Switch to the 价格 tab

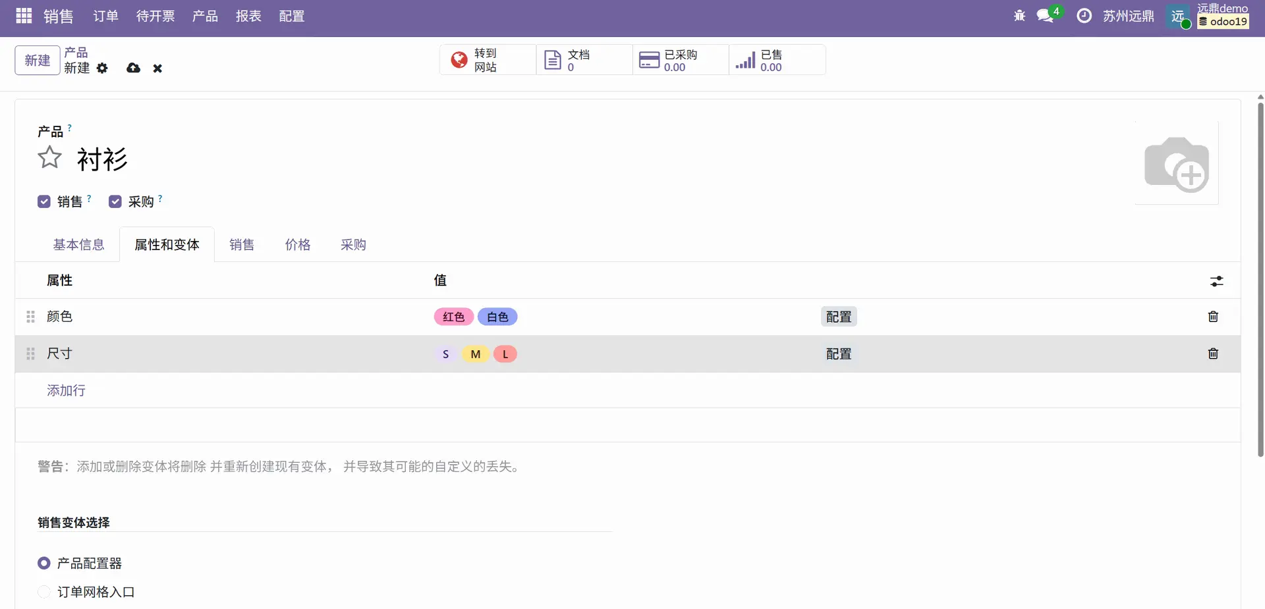(x=297, y=245)
